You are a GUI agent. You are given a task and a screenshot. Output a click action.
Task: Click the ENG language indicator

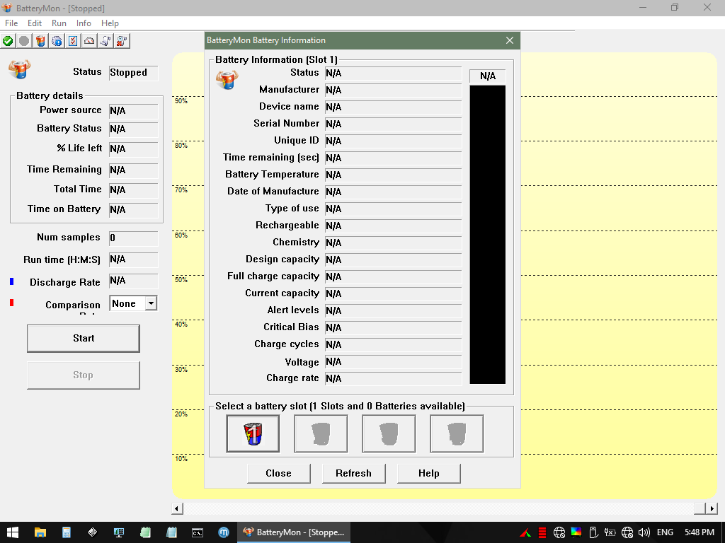665,532
